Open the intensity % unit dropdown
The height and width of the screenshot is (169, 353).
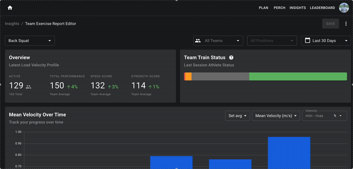[338, 116]
